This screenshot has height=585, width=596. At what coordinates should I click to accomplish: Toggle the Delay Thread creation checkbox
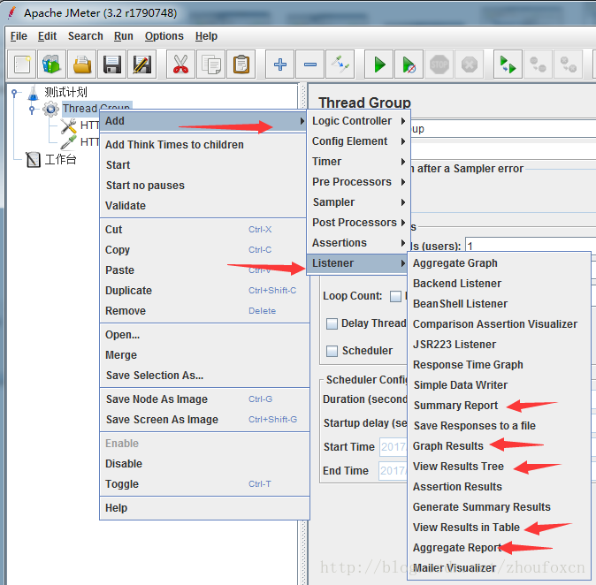click(x=332, y=323)
